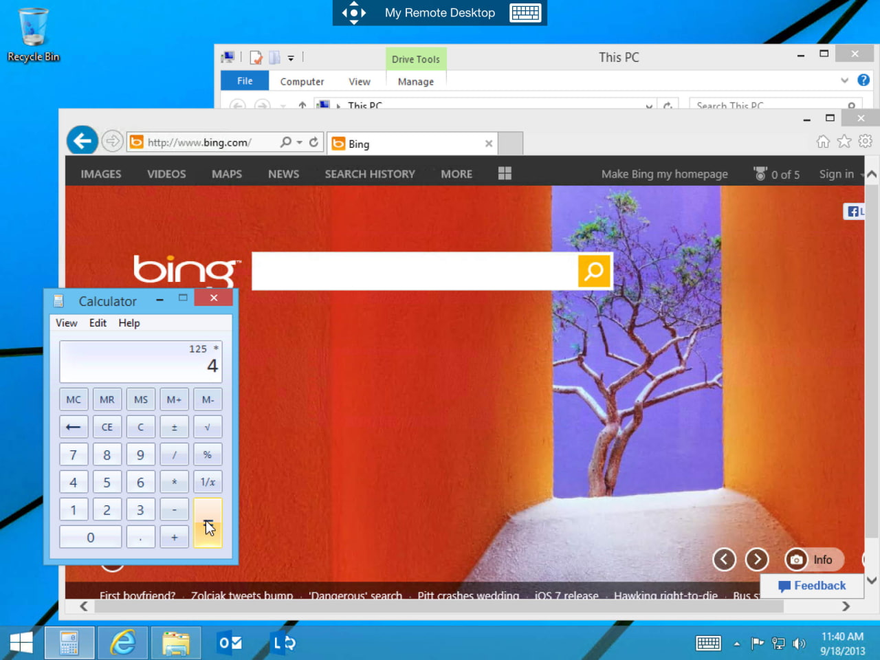The height and width of the screenshot is (660, 880).
Task: Open Remote Desktop on-screen keyboard
Action: pyautogui.click(x=525, y=13)
